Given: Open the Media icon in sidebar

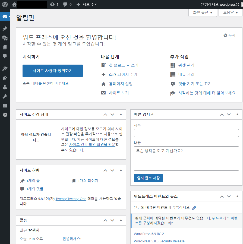Looking at the screenshot, I should click(5, 38).
